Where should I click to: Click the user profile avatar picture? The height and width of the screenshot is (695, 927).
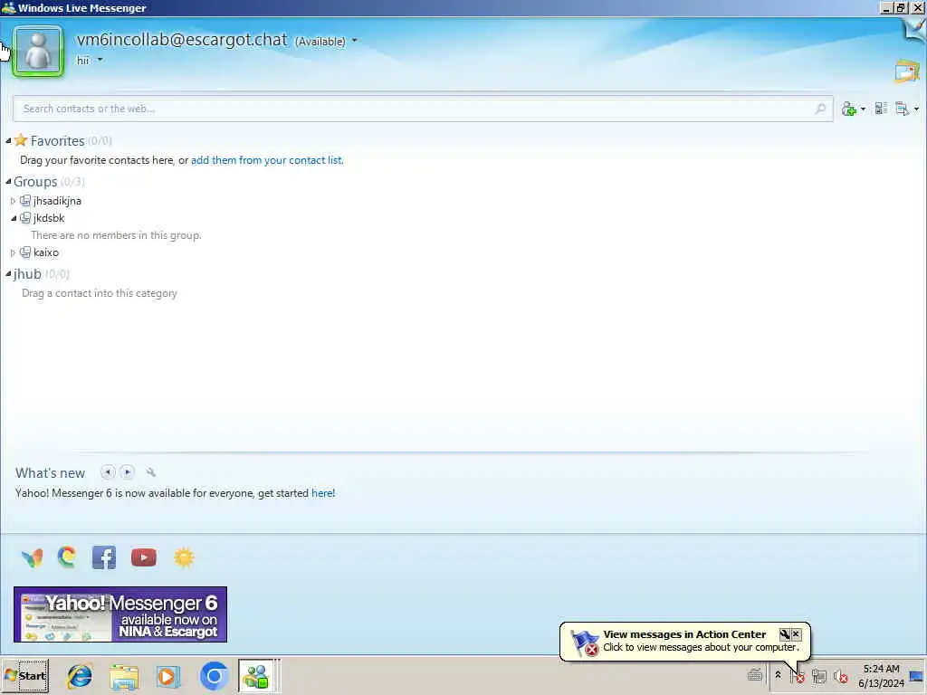(x=38, y=52)
